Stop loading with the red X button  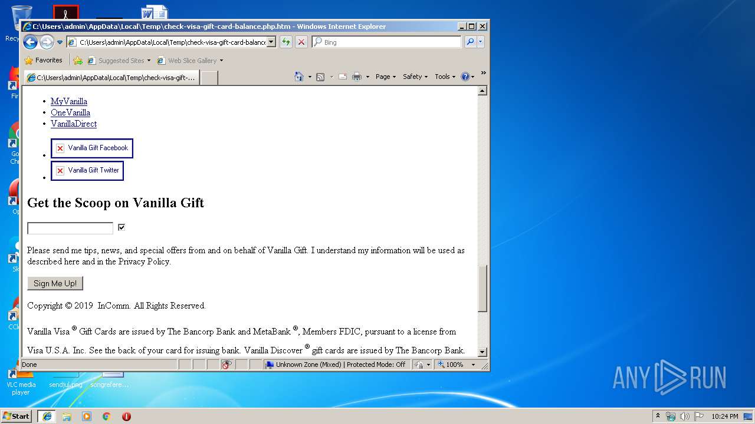301,42
